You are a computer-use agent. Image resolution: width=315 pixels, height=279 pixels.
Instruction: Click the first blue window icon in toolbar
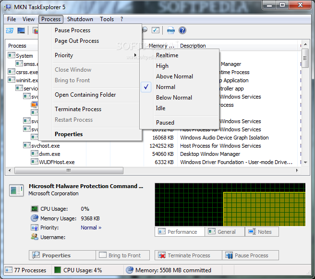point(10,31)
